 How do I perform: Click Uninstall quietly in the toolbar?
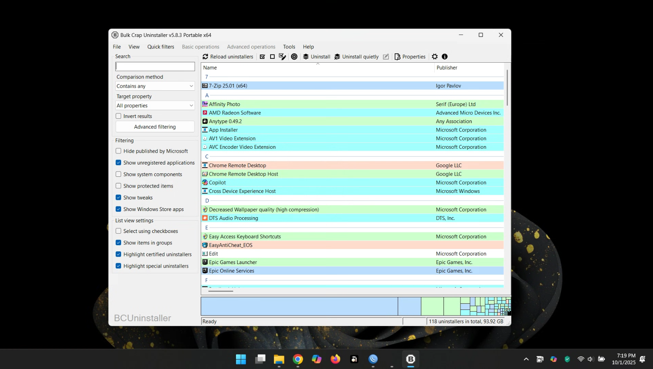356,57
